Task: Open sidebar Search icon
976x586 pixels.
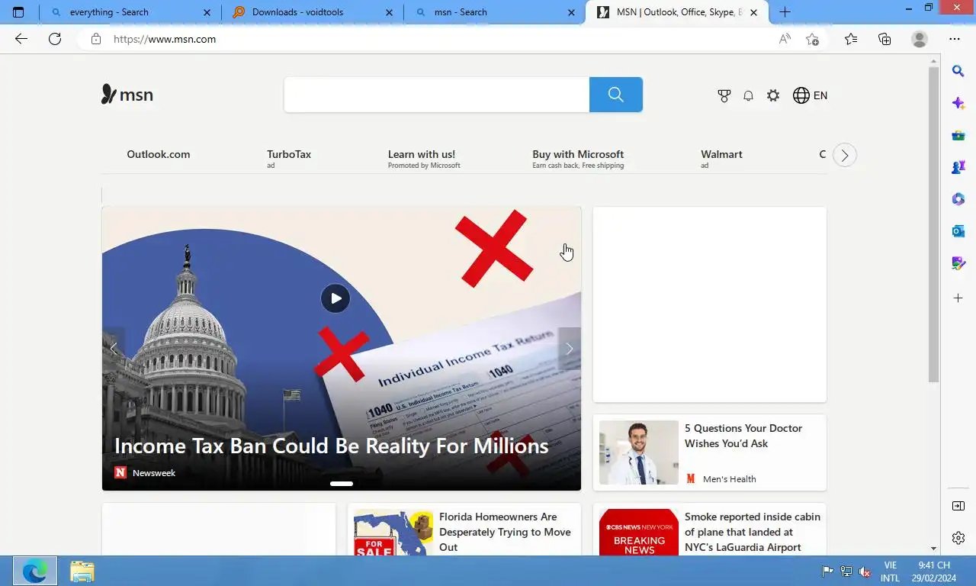Action: (x=958, y=71)
